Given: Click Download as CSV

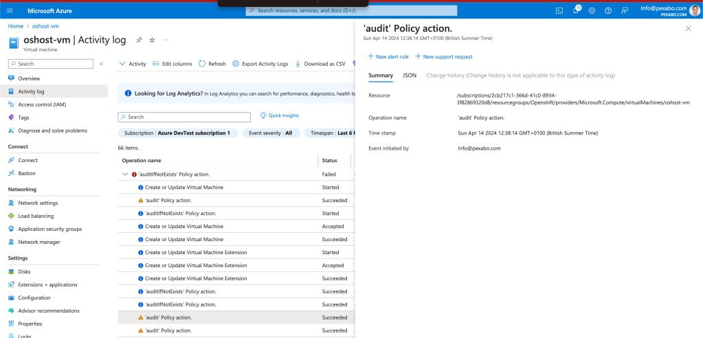Looking at the screenshot, I should (x=320, y=64).
